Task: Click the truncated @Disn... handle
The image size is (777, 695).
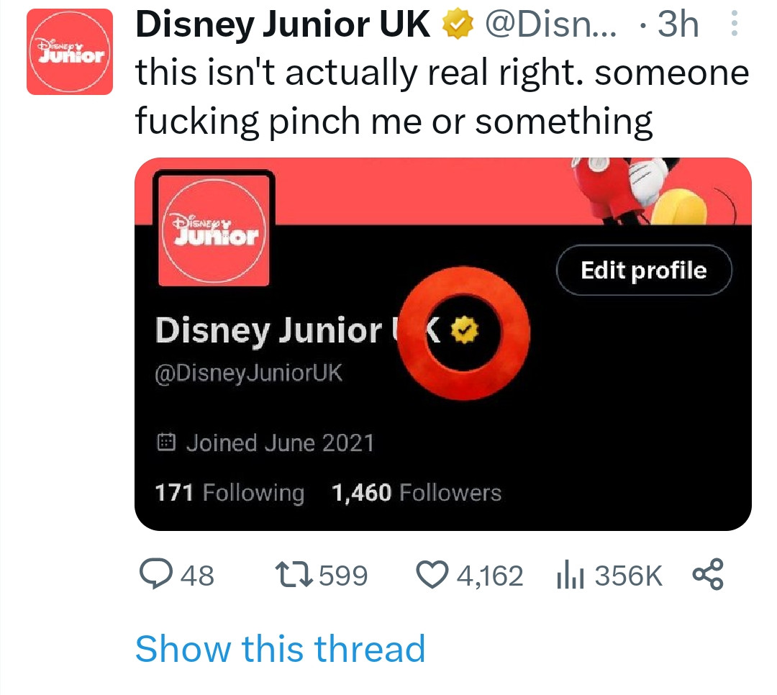Action: pos(552,27)
